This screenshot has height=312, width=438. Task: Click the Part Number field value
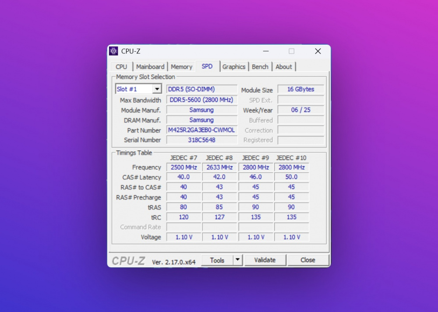click(201, 130)
